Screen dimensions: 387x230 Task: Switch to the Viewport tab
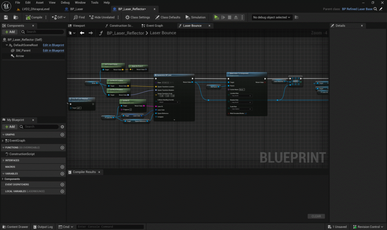(x=79, y=26)
